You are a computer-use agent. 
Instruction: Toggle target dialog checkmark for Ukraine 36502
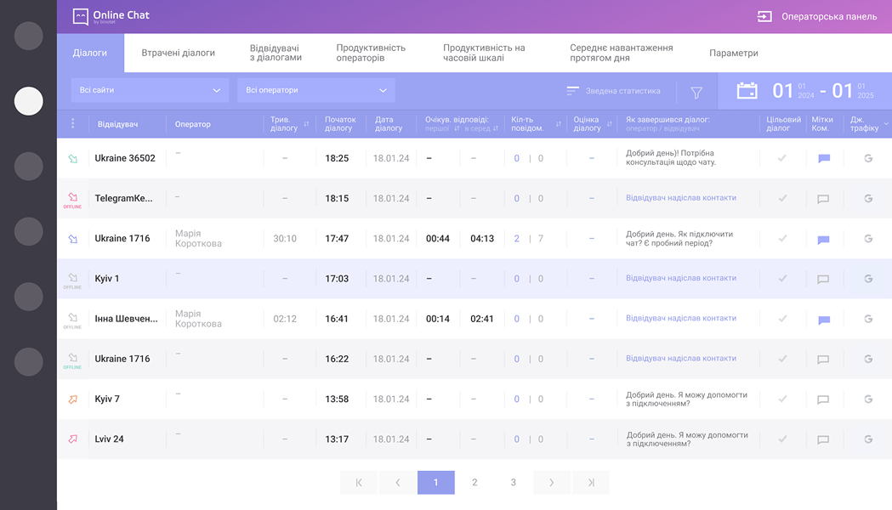(x=782, y=158)
